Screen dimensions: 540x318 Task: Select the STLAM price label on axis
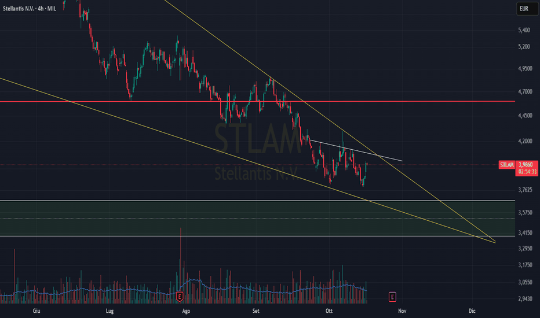[x=506, y=165]
